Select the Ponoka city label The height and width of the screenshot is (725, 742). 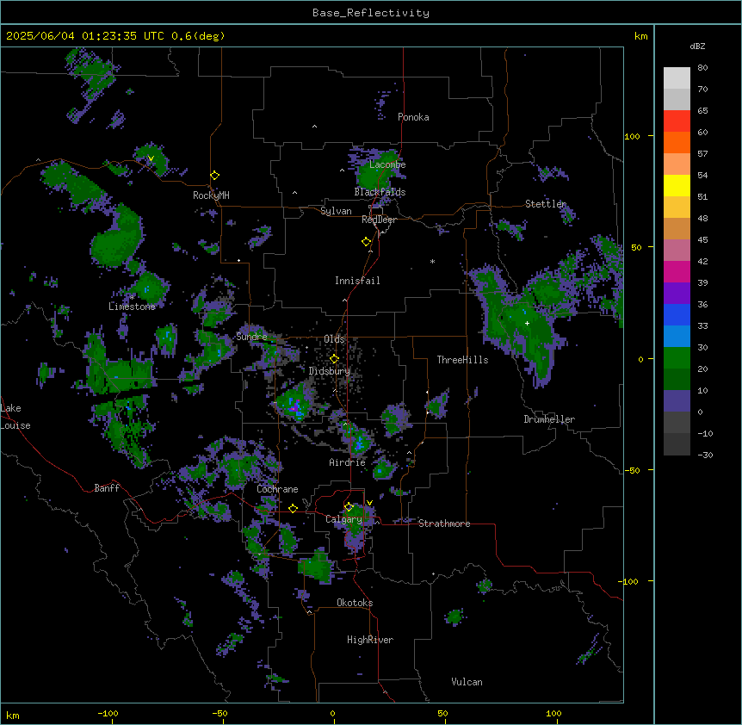(x=413, y=117)
